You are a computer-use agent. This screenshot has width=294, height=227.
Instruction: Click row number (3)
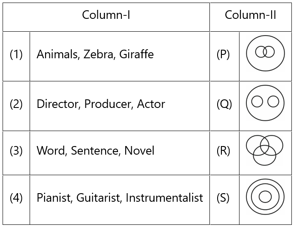pos(16,151)
